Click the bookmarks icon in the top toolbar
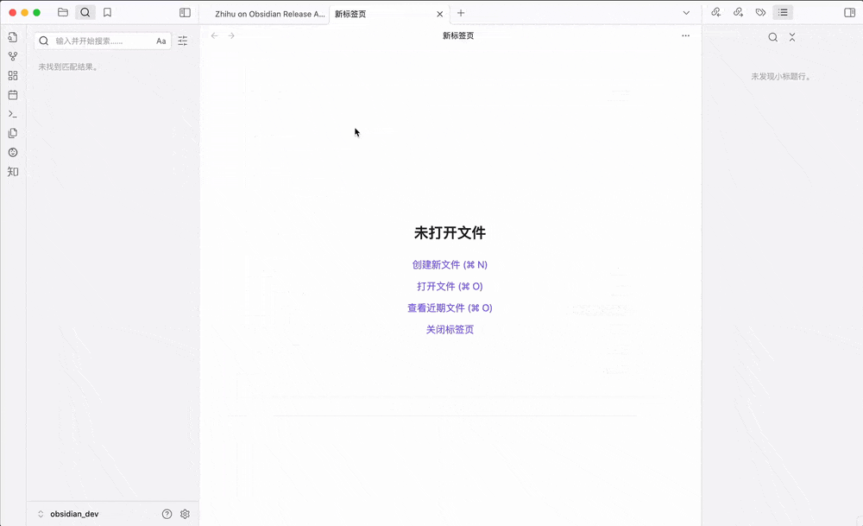Viewport: 863px width, 526px height. coord(109,12)
